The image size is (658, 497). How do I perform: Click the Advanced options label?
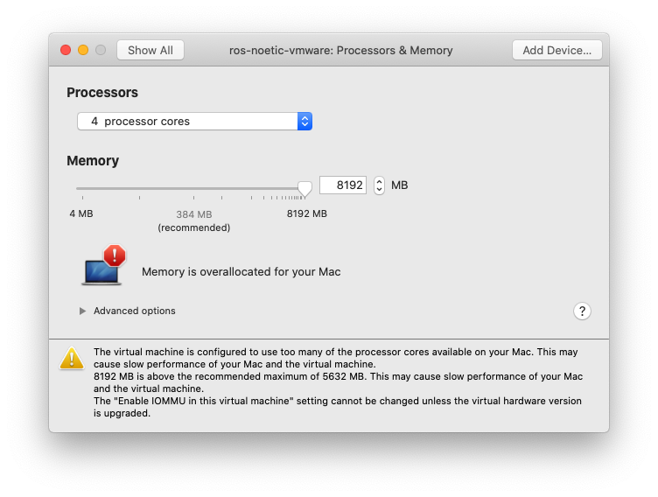click(134, 311)
